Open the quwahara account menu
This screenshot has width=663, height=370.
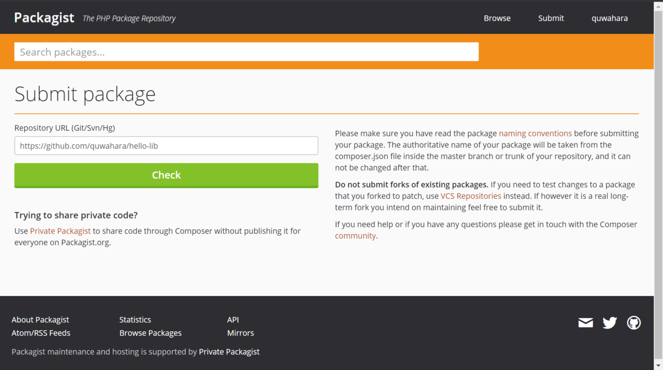pos(609,18)
